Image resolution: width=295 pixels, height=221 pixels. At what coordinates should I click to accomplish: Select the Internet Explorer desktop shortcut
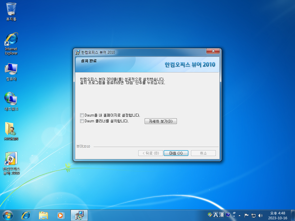(11, 44)
